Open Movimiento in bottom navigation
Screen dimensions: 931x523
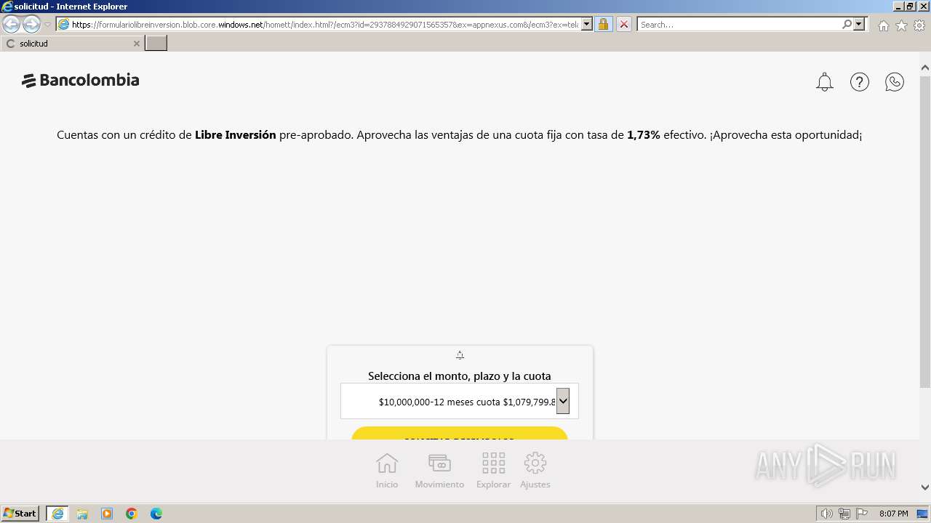[439, 470]
